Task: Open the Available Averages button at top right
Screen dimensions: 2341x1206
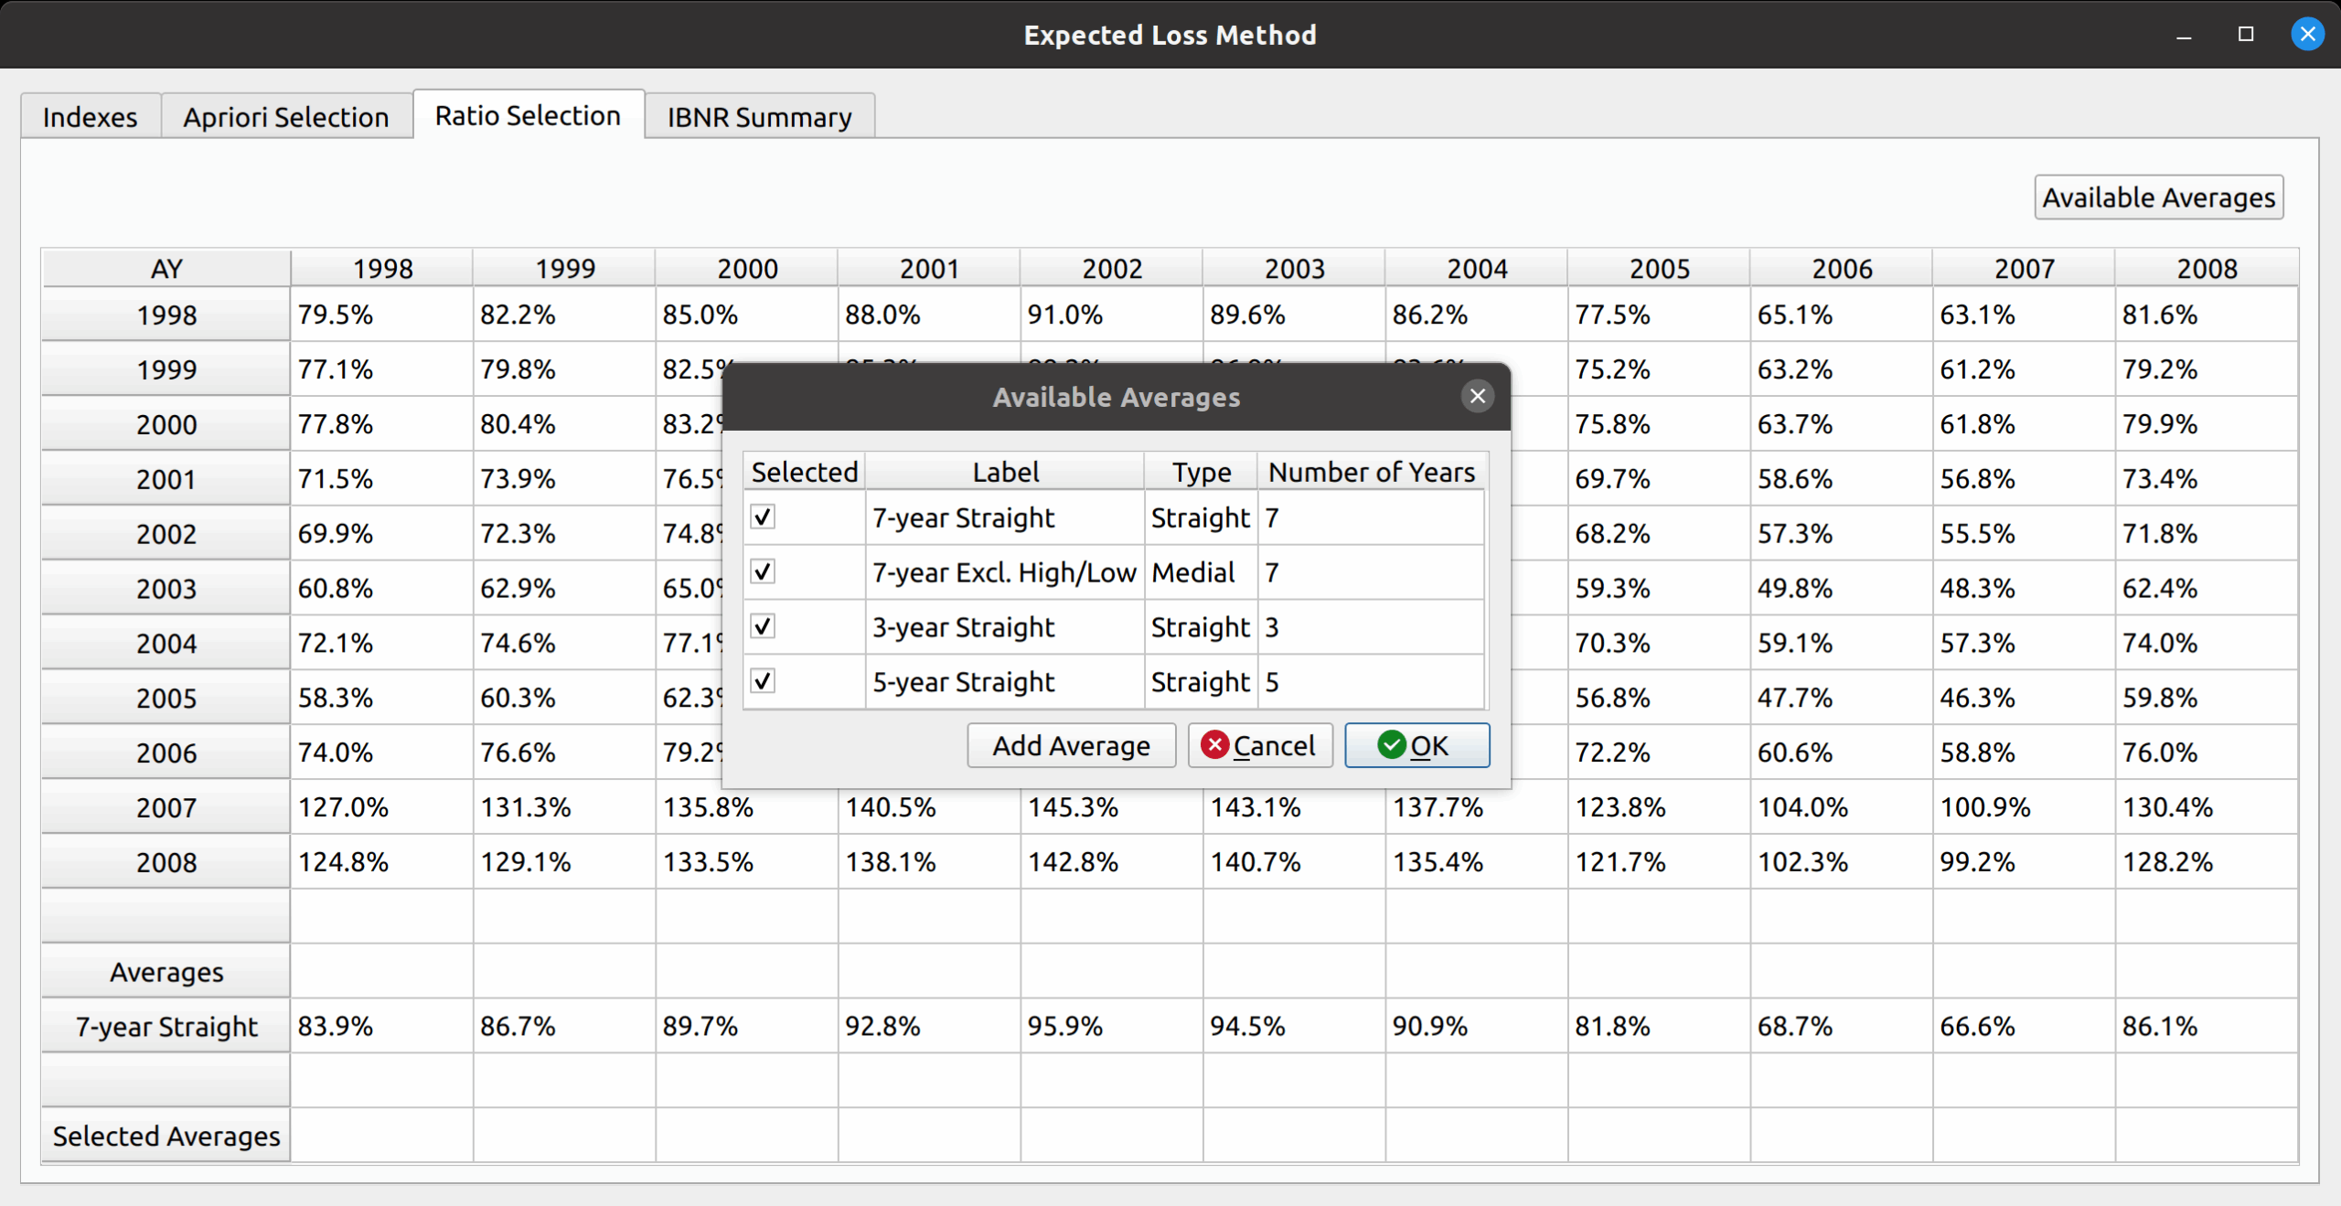Action: pos(2157,197)
